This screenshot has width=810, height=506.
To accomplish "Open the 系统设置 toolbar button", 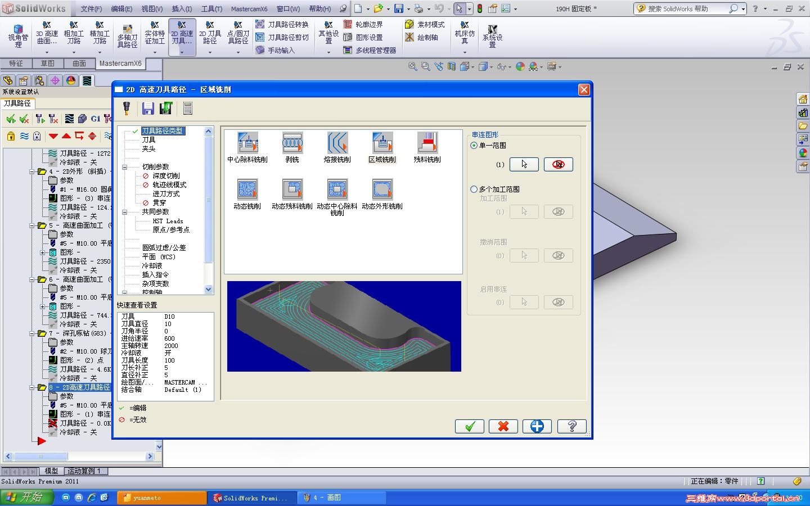I will [492, 37].
